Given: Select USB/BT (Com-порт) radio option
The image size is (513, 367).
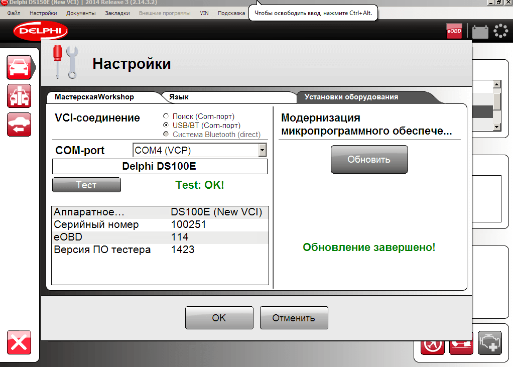Looking at the screenshot, I should click(x=166, y=125).
